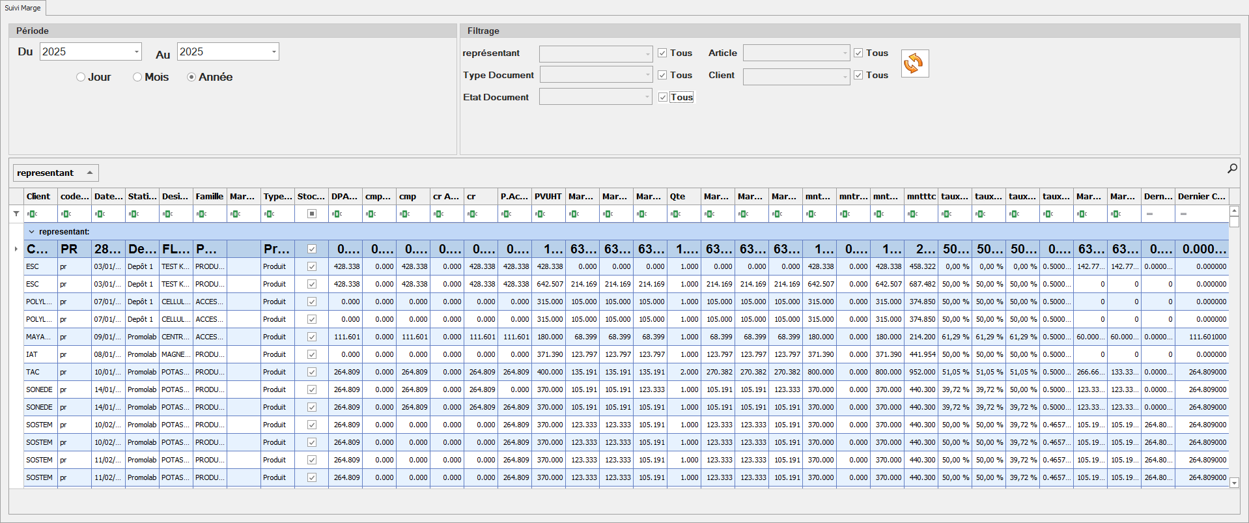This screenshot has width=1249, height=523.
Task: Click the orange refresh icon in Filtrage
Action: coord(914,64)
